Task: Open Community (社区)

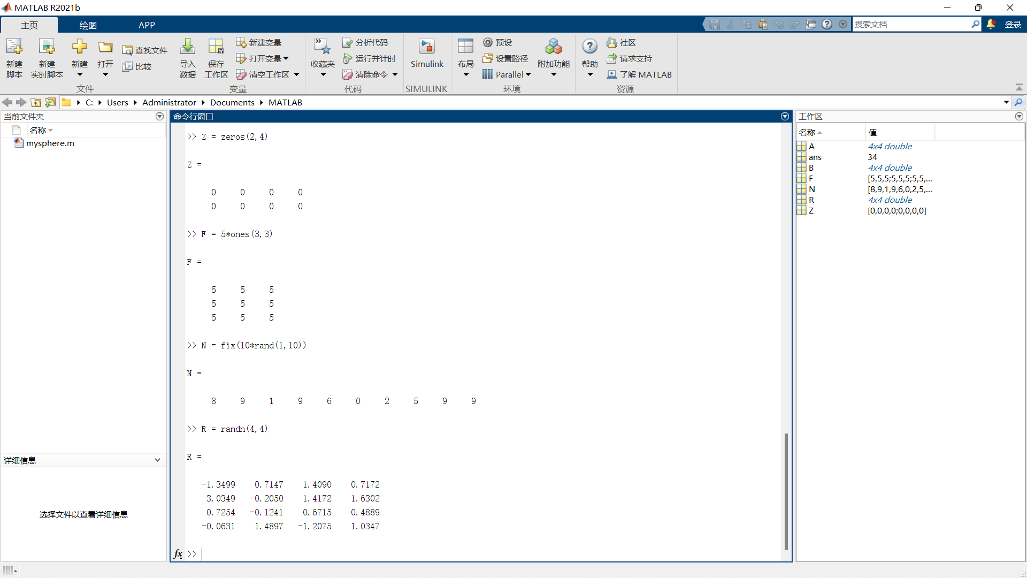Action: point(621,42)
